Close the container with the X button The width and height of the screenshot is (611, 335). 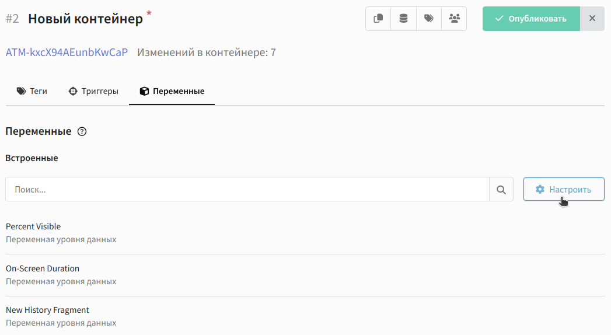(x=592, y=19)
